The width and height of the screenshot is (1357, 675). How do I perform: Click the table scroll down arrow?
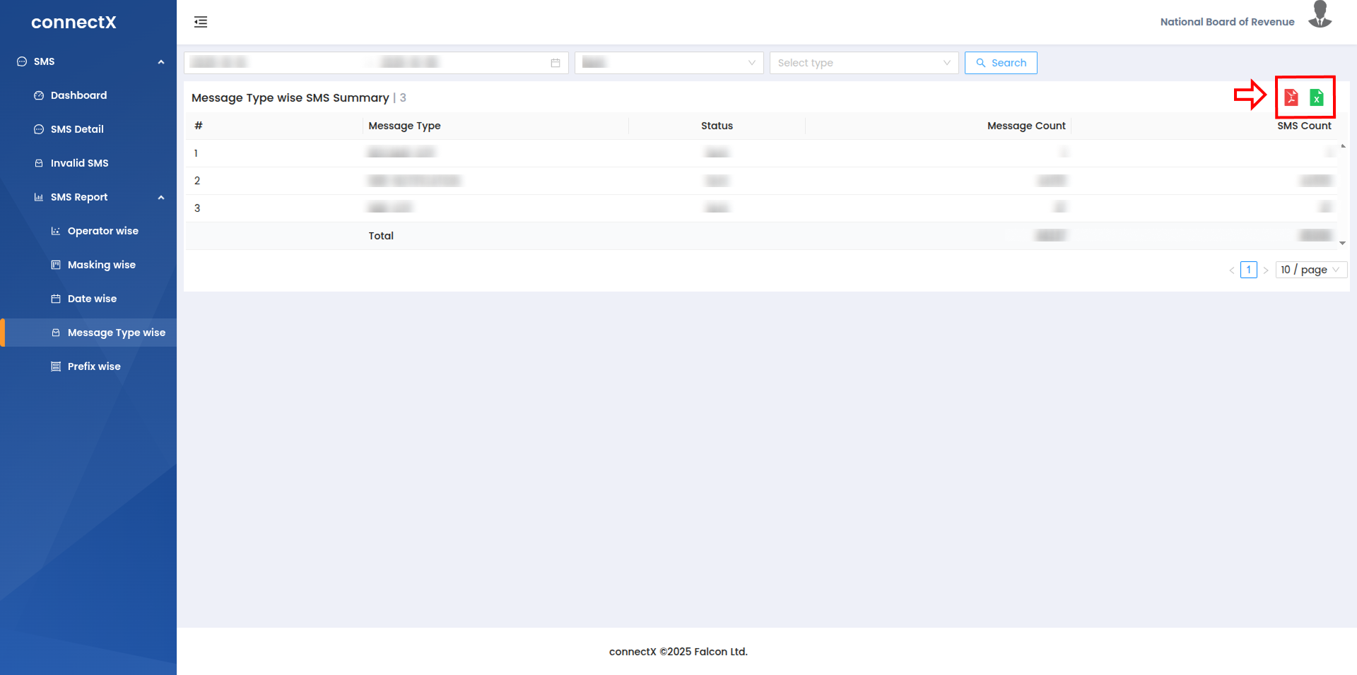tap(1342, 243)
